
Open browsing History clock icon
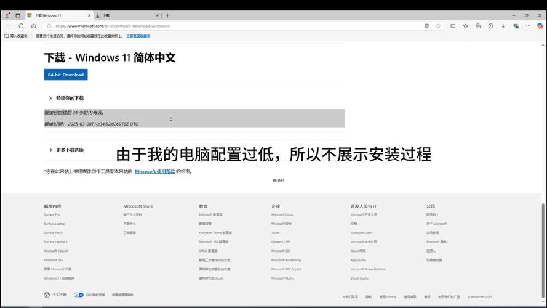click(490, 26)
